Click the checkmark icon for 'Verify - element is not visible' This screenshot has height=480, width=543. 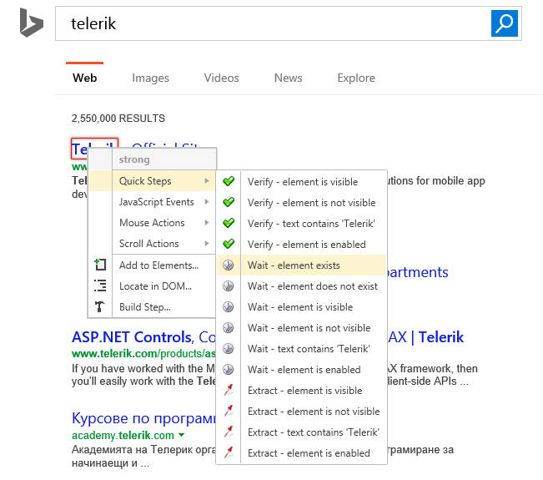(229, 202)
